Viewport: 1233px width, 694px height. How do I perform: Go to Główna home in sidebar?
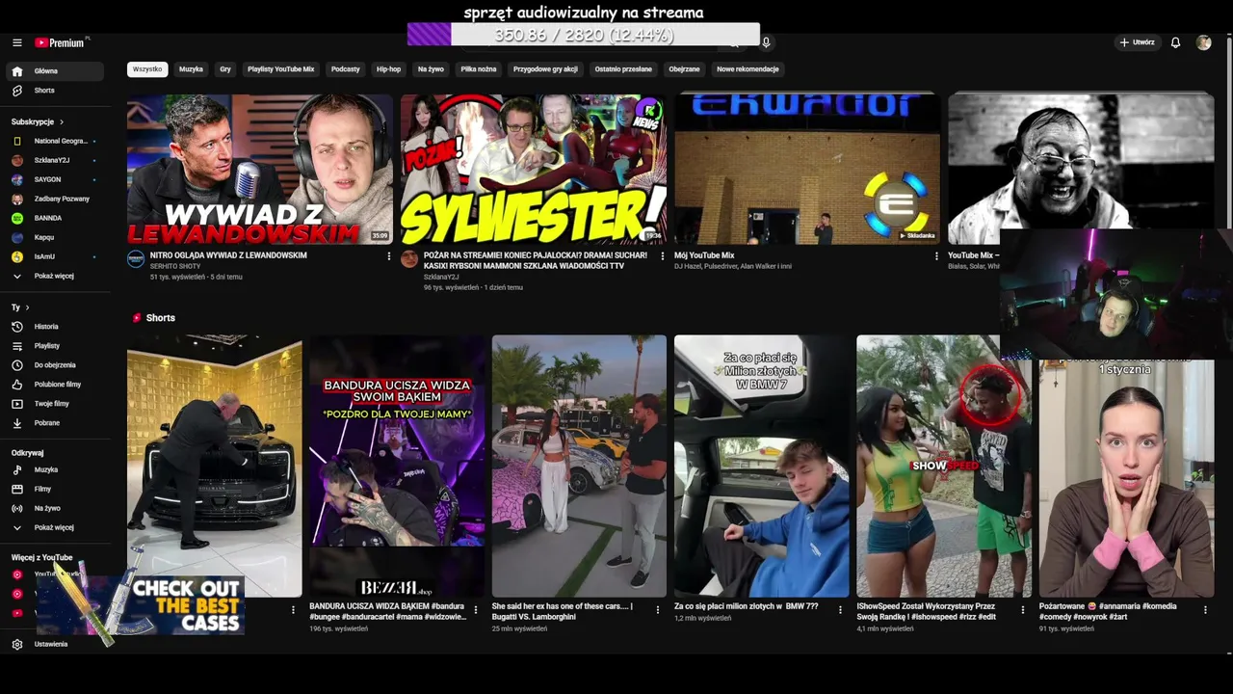54,71
